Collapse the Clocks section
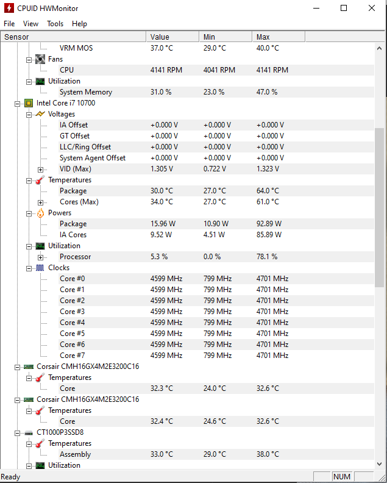 click(29, 268)
